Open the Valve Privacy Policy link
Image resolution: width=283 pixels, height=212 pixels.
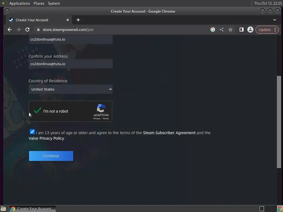(46, 138)
